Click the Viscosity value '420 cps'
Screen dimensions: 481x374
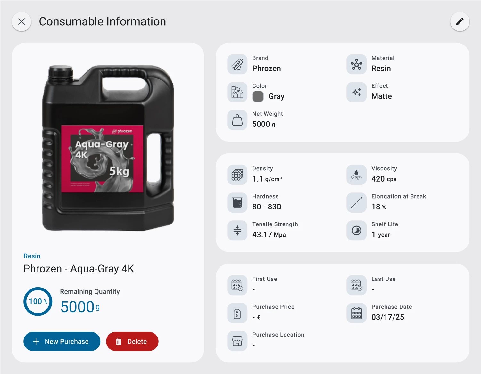384,179
